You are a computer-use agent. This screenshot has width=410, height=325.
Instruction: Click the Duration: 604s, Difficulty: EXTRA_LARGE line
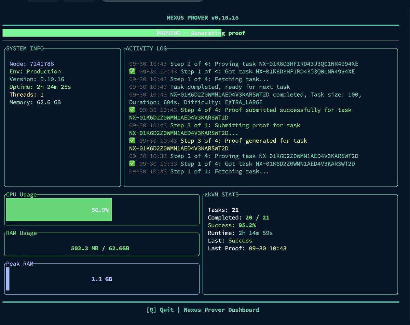pos(196,102)
